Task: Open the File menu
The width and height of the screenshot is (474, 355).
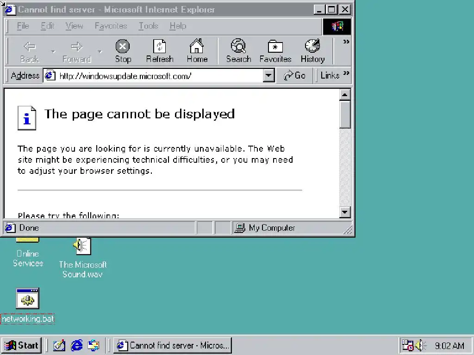Action: point(23,26)
